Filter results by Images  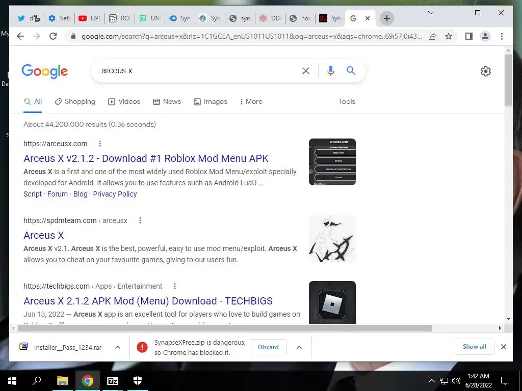pyautogui.click(x=211, y=102)
